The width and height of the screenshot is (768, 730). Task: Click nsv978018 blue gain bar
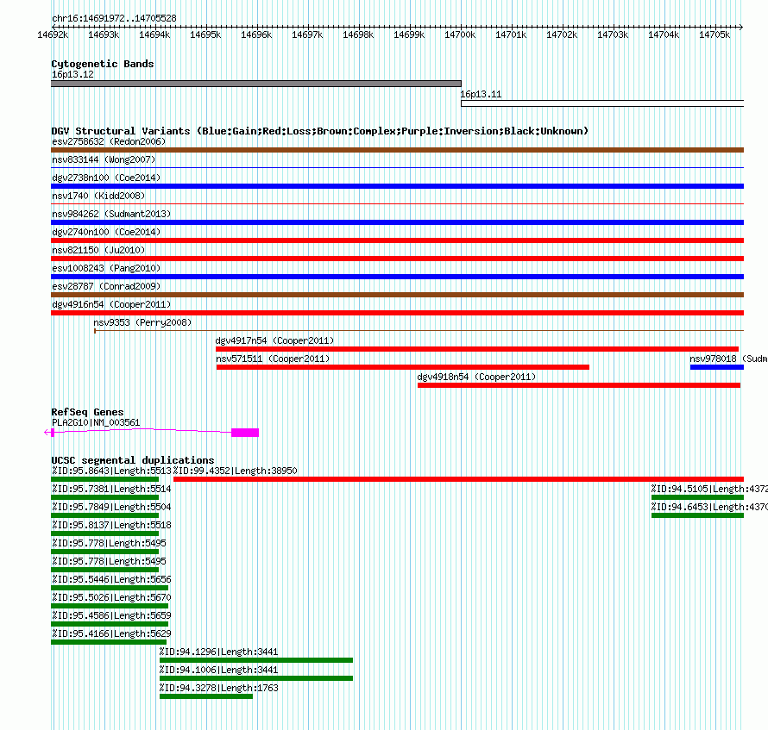point(717,367)
